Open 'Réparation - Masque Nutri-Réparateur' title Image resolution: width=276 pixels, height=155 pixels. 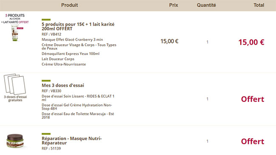[72, 141]
